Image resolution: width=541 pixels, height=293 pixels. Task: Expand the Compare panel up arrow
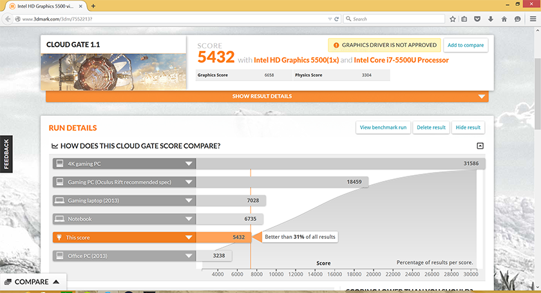56,282
